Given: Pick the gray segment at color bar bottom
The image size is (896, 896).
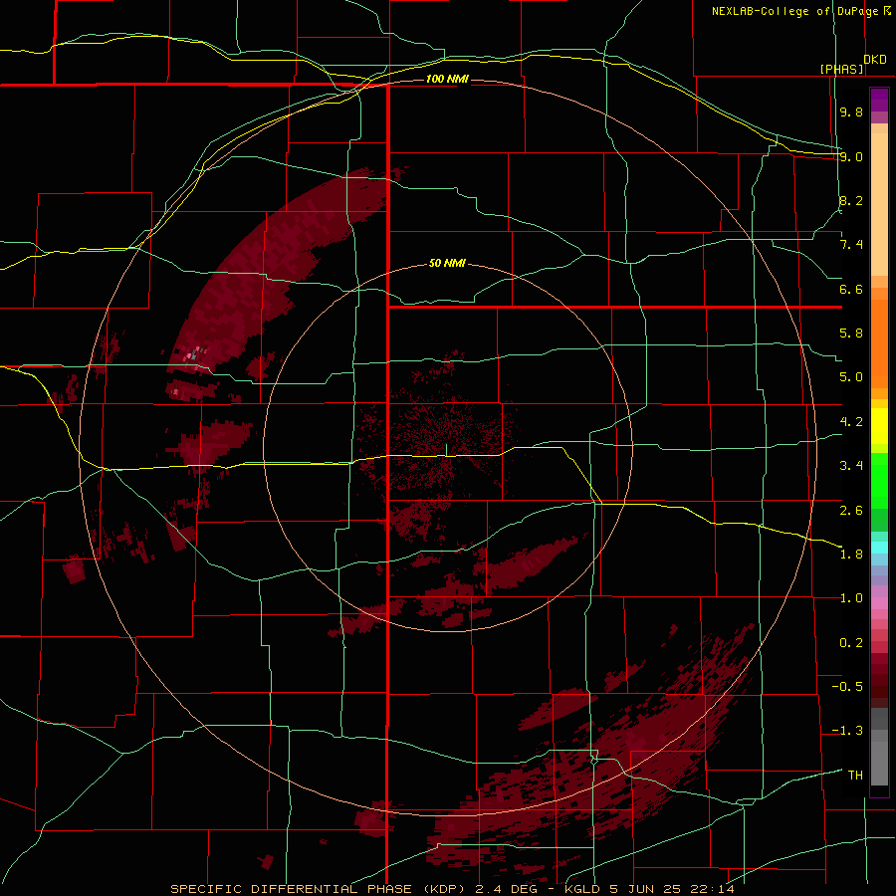Looking at the screenshot, I should [879, 766].
